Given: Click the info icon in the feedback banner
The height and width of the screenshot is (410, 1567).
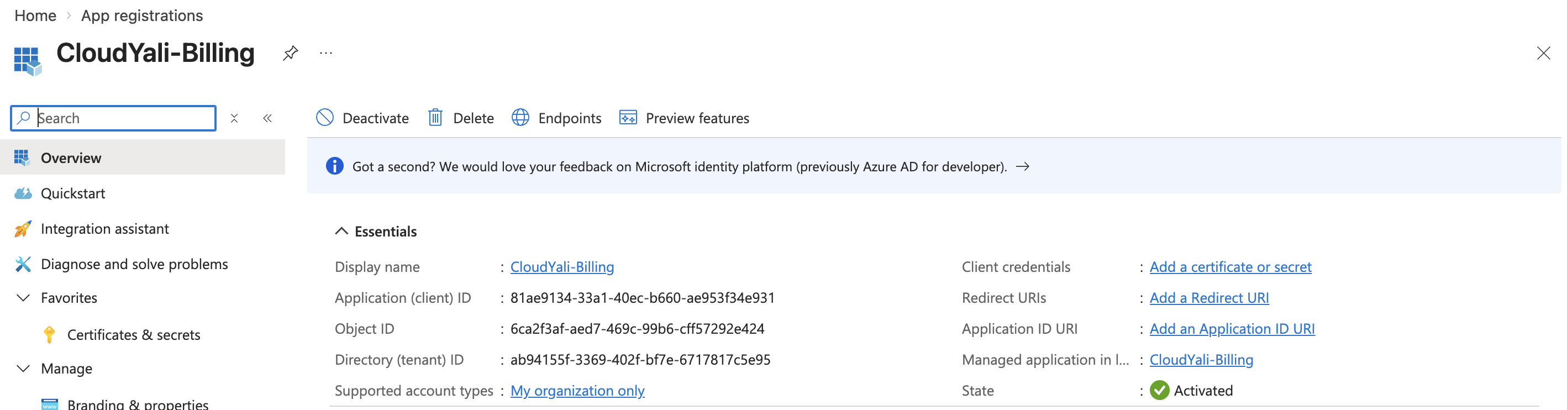Looking at the screenshot, I should 334,166.
